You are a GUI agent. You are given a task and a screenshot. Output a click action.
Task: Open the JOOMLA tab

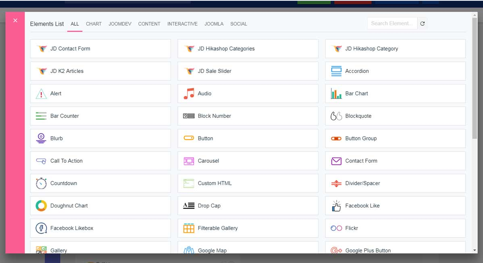tap(214, 24)
